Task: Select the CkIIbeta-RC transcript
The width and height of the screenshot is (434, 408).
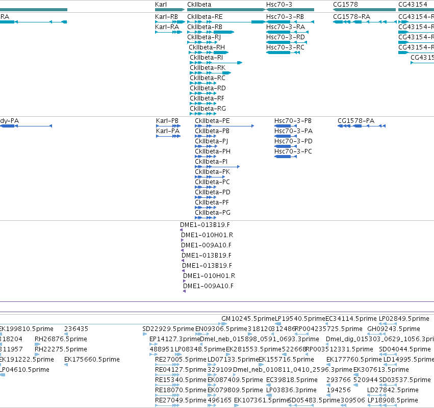Action: point(208,78)
